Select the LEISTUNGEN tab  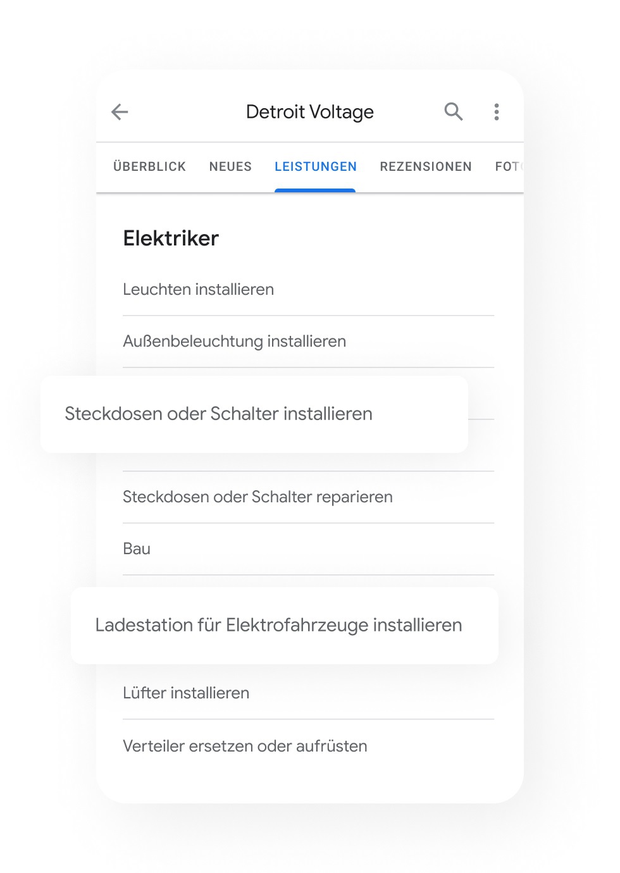tap(316, 166)
